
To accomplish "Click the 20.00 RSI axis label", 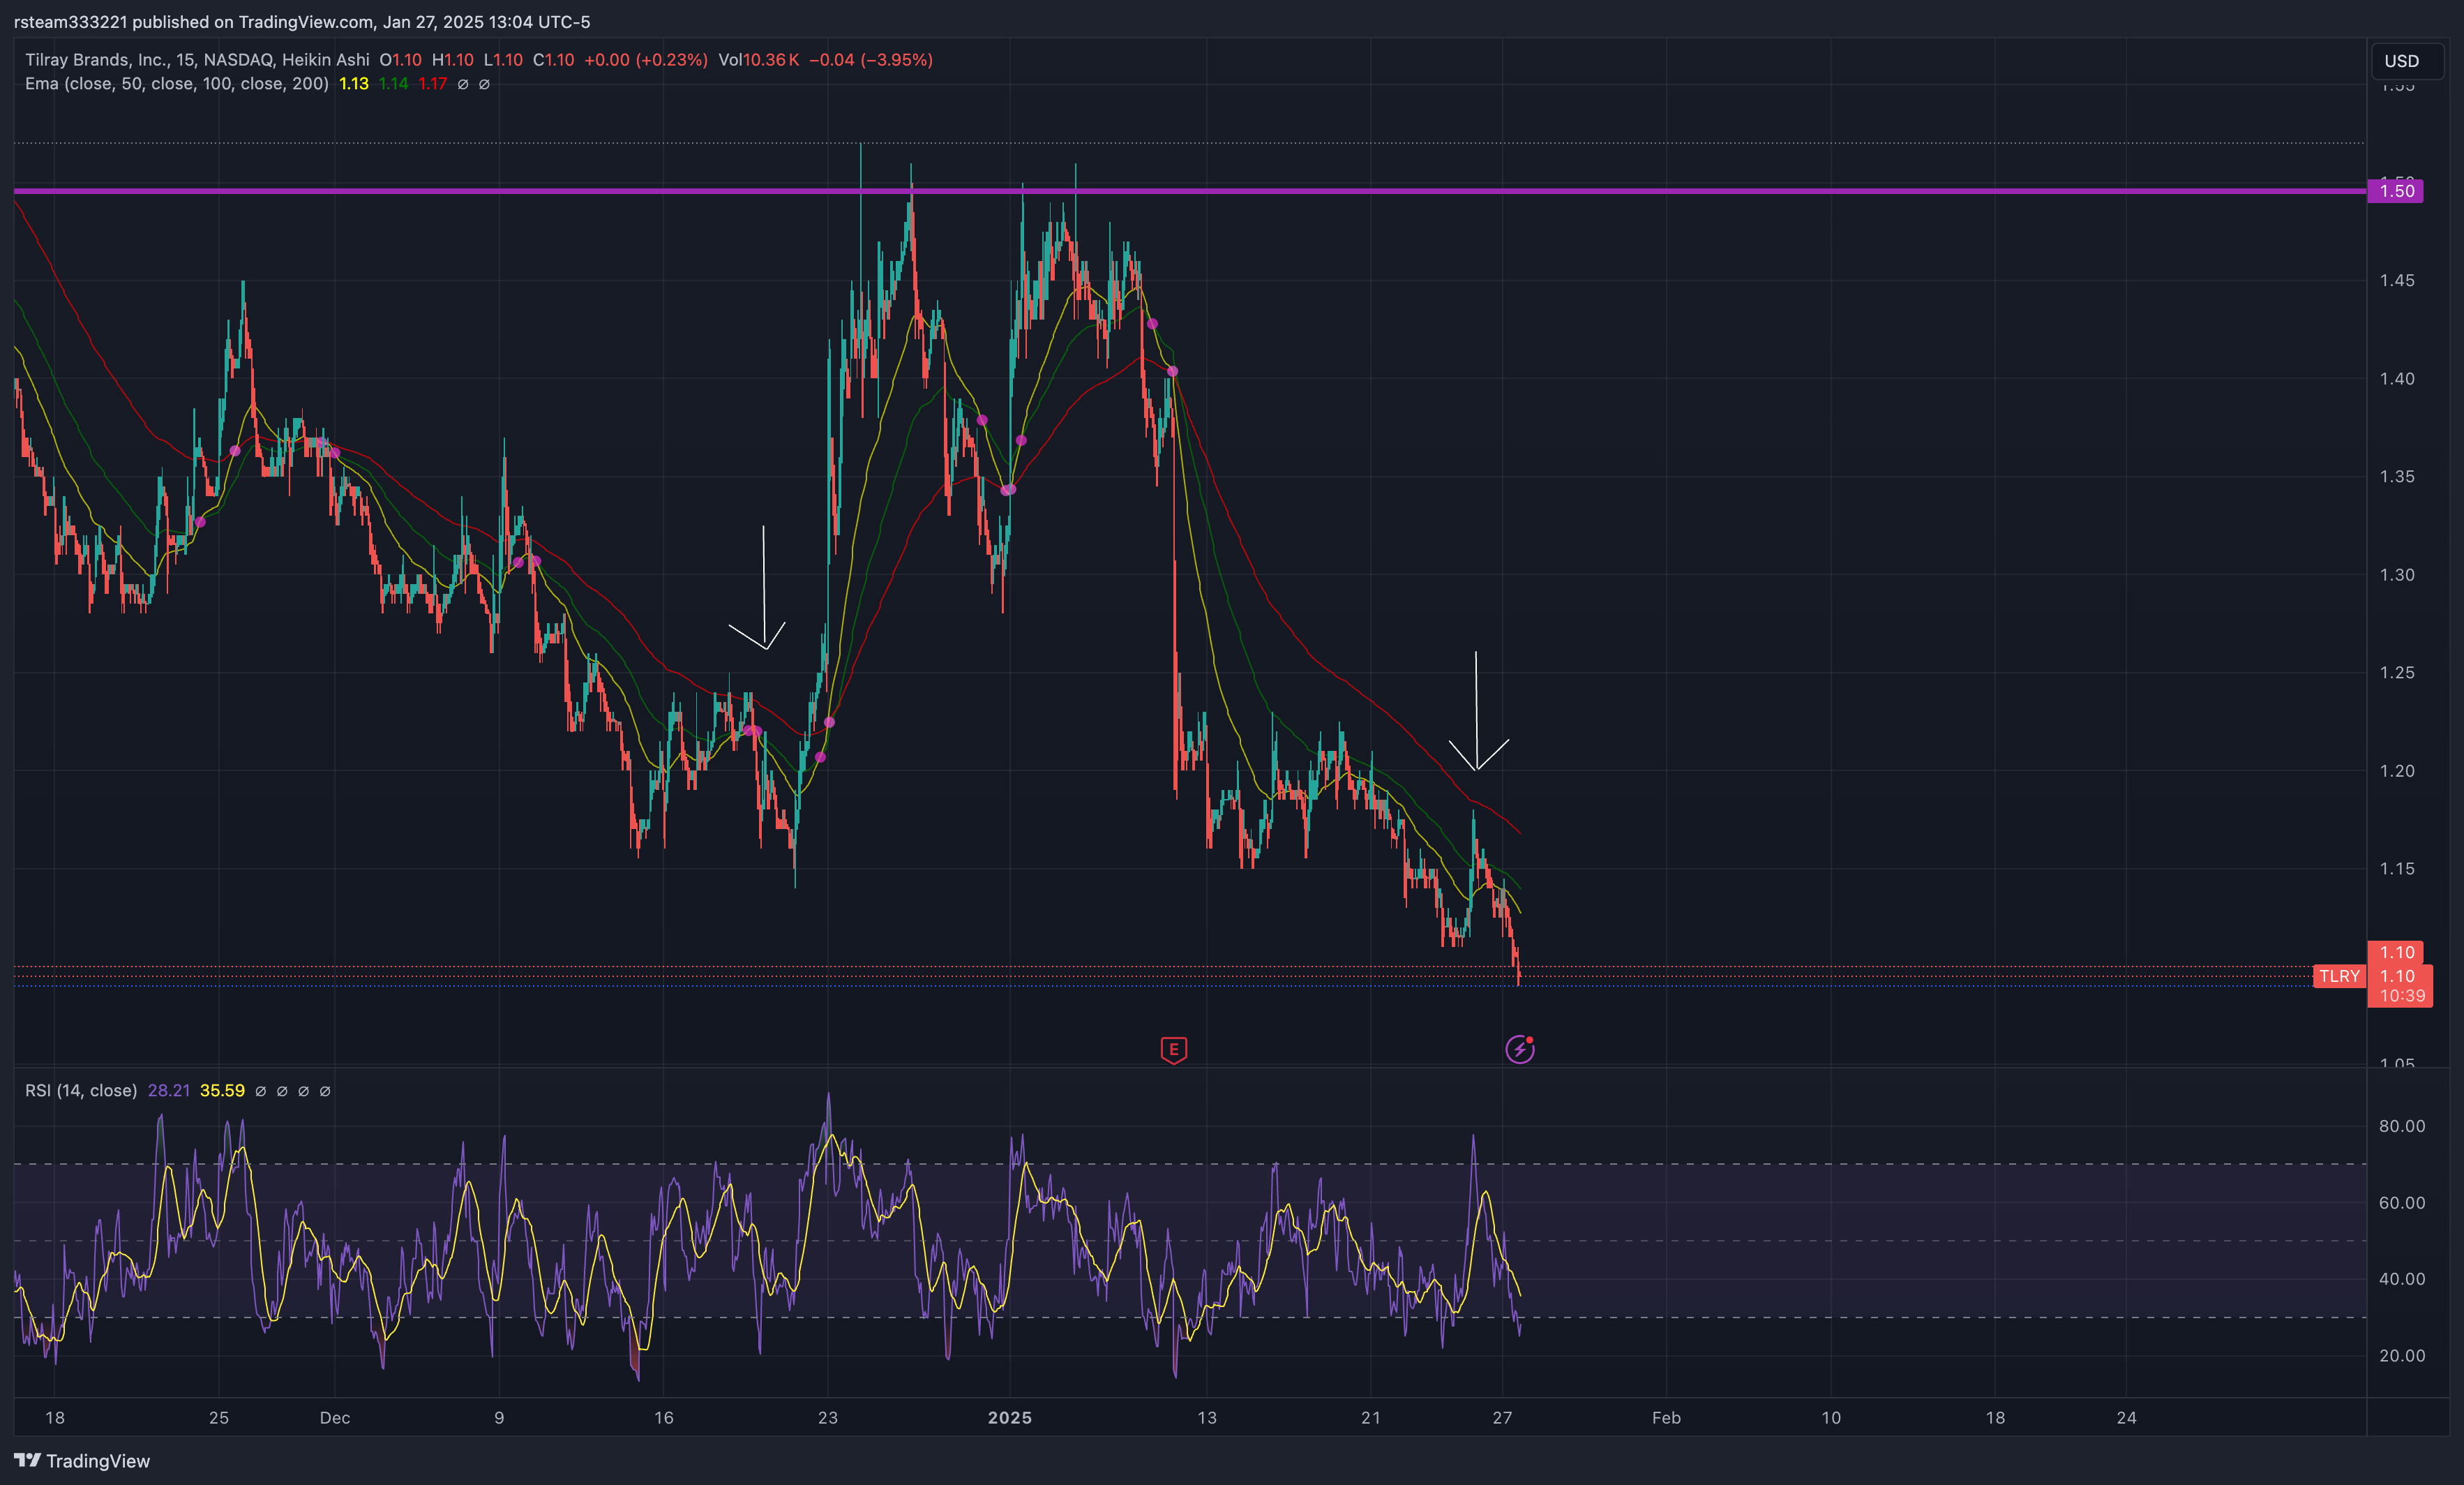I will click(x=2402, y=1356).
